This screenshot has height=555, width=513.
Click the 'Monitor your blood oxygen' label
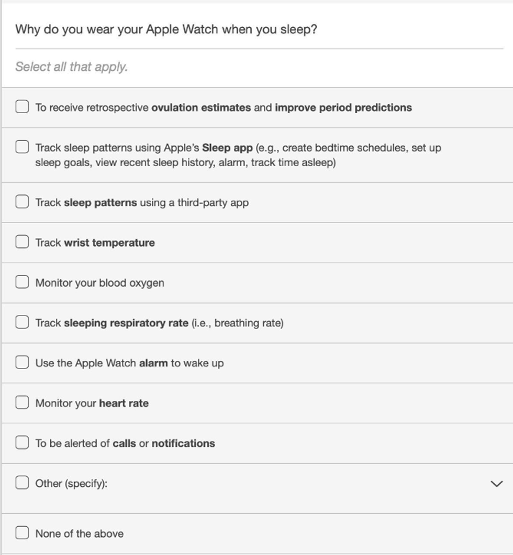[x=99, y=283]
